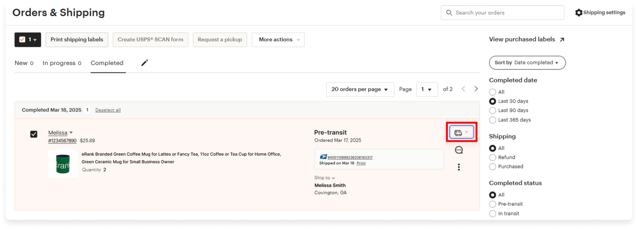Select Last 365 days radio
The image size is (638, 229).
click(x=493, y=120)
